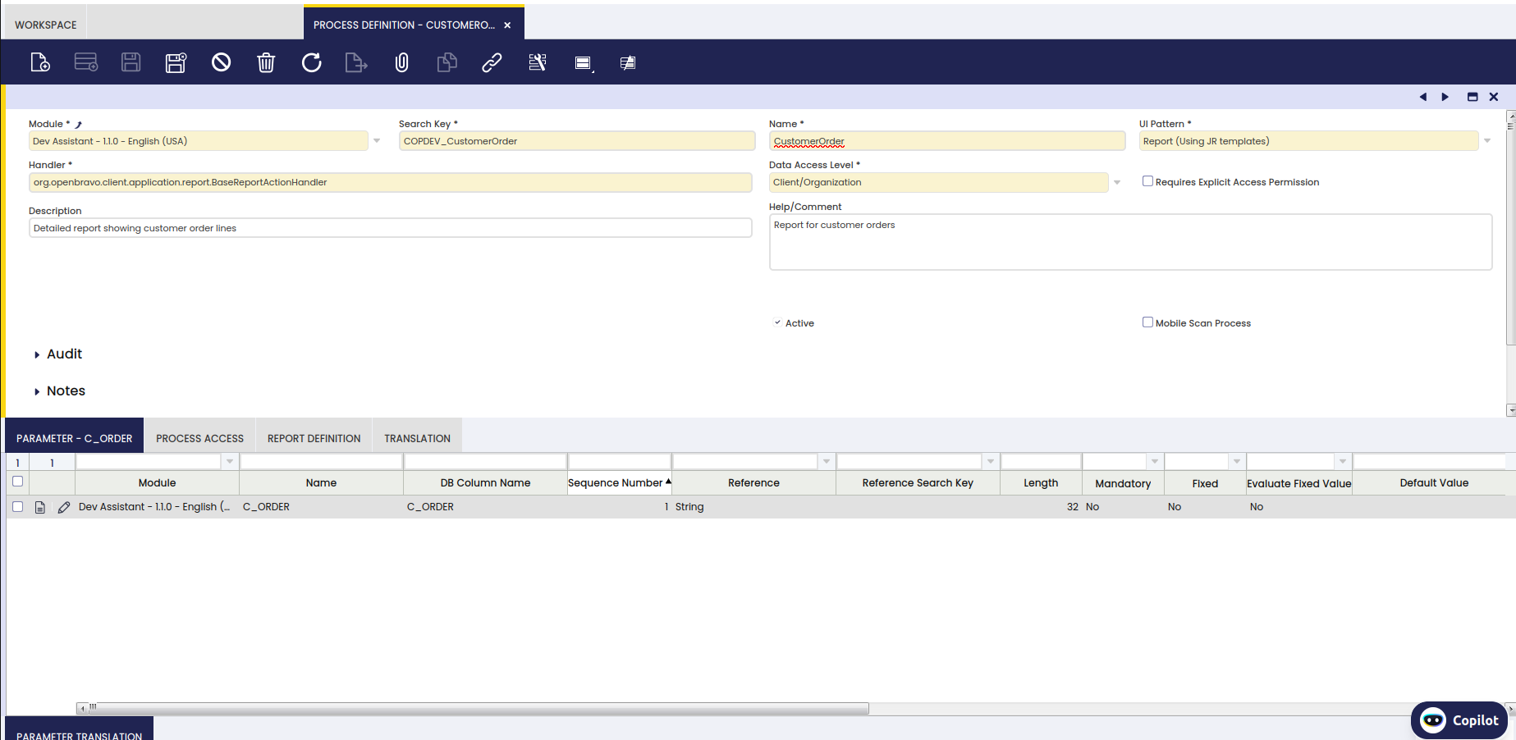Click the Name column filter field
Screen dimensions: 1516x740
coord(321,462)
